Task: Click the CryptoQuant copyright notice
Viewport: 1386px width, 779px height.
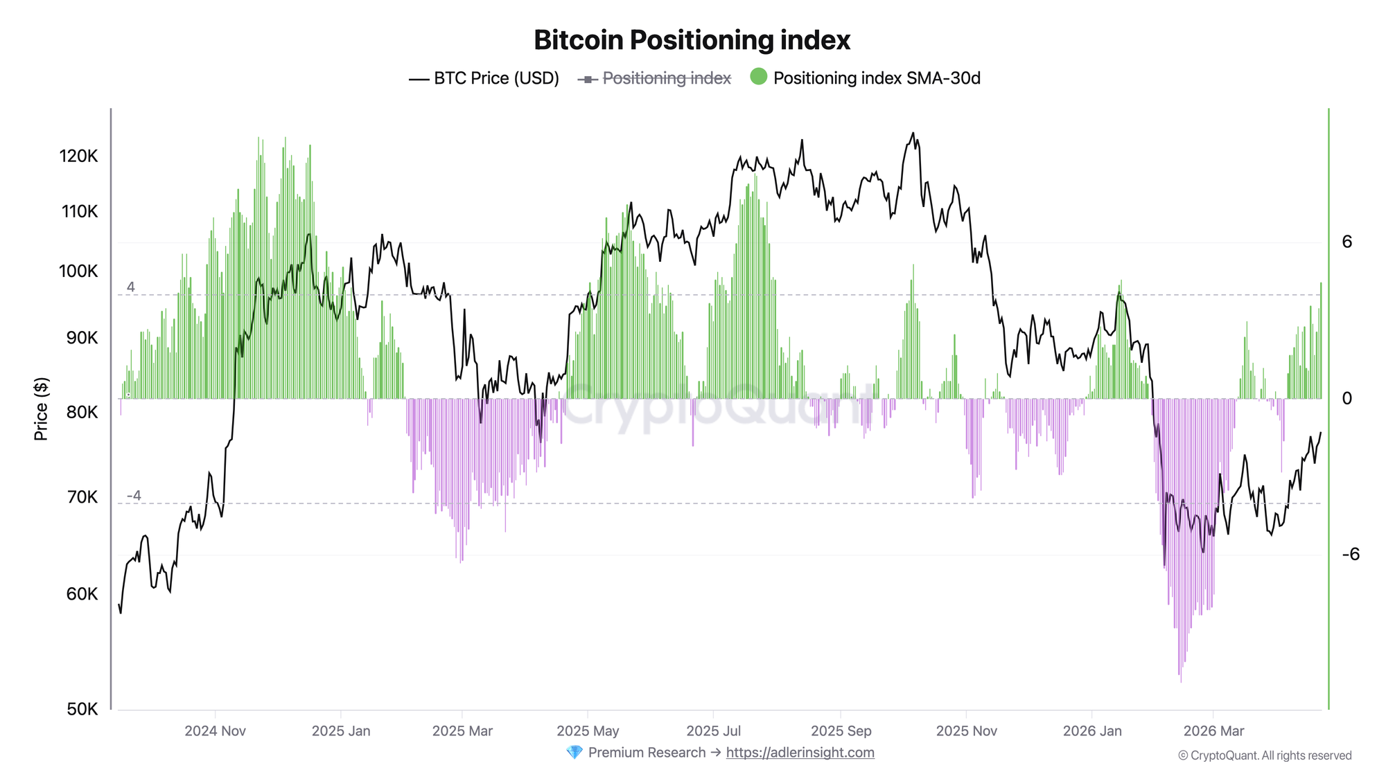Action: coord(1265,755)
